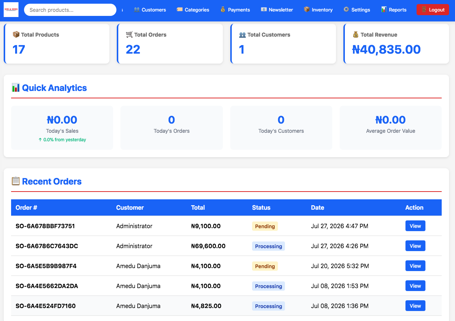The image size is (455, 321).
Task: Click the Pending status for SO-6A5E5B9B987F4
Action: click(265, 266)
